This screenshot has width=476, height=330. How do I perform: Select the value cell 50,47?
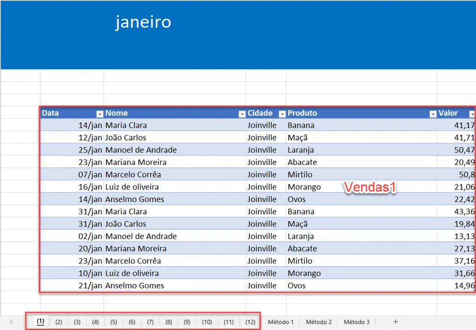coord(456,150)
